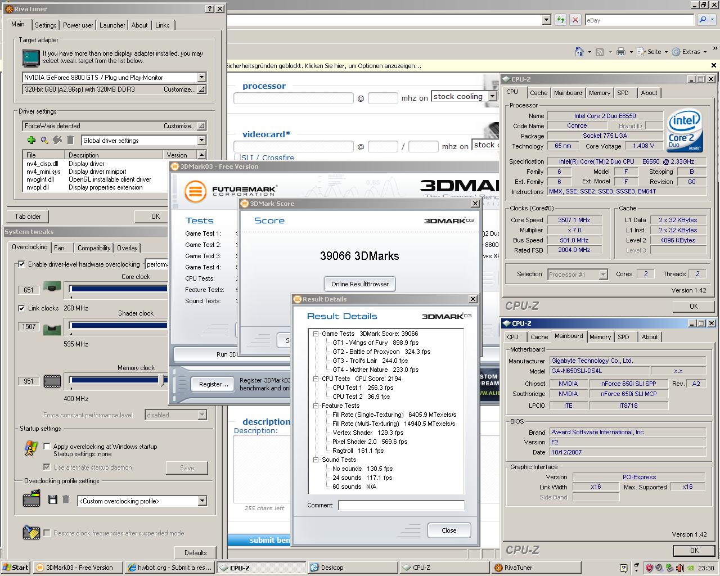The height and width of the screenshot is (576, 720).
Task: Enable Apply overclocking at Windows startup
Action: [47, 446]
